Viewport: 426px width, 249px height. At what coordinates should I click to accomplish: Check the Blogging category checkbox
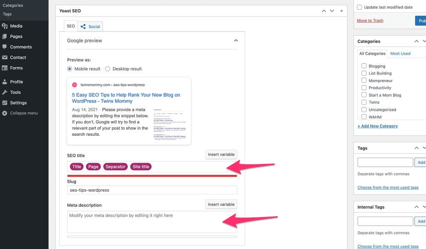(364, 66)
